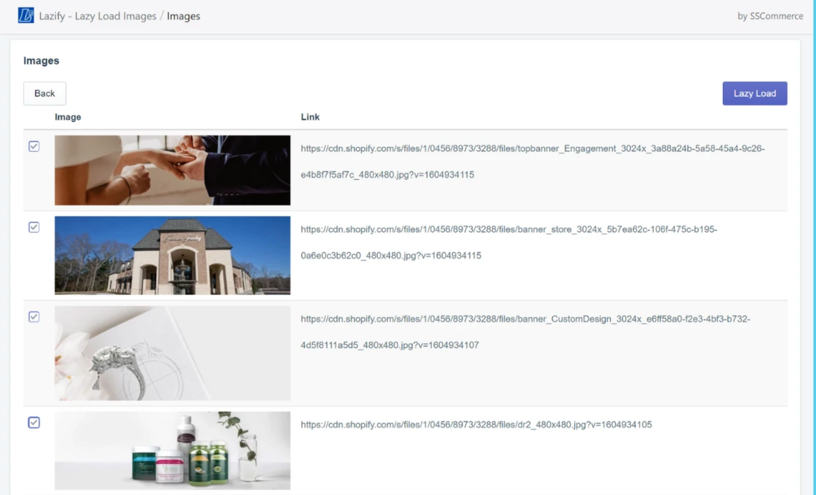The width and height of the screenshot is (816, 495).
Task: Click the Lazy Load button
Action: [754, 94]
